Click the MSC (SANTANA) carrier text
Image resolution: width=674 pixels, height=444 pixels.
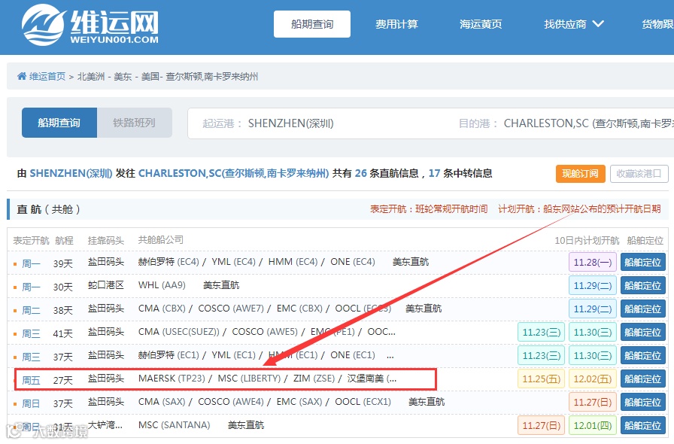pyautogui.click(x=174, y=424)
